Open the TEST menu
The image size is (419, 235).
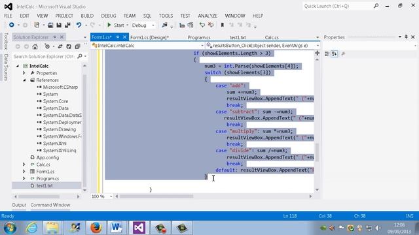coord(185,16)
